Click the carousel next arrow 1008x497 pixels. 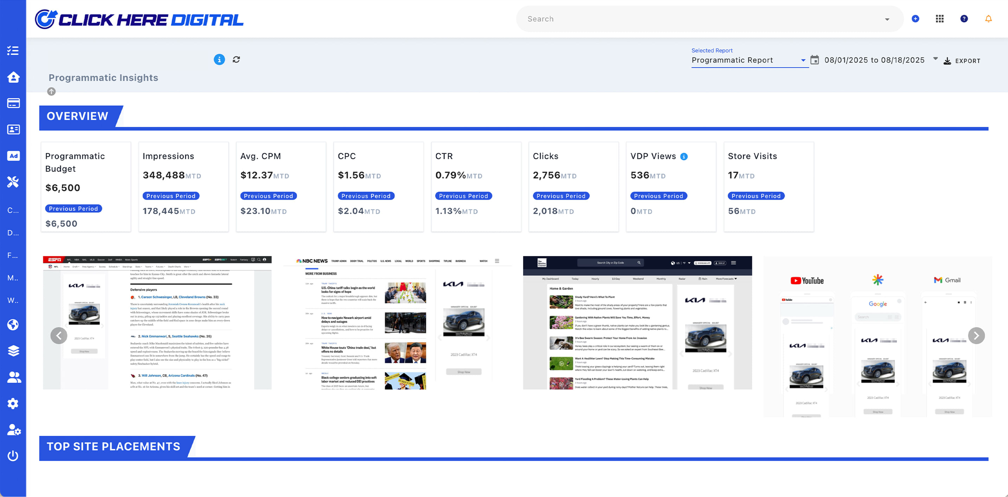coord(976,335)
